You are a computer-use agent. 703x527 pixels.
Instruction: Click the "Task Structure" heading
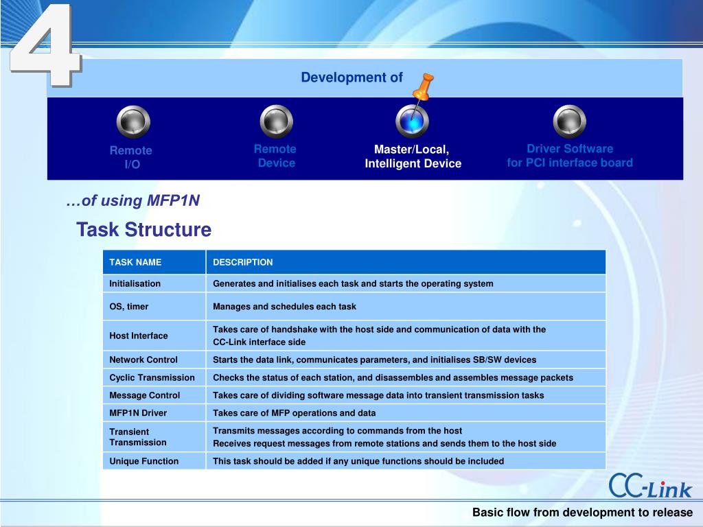[x=144, y=229]
